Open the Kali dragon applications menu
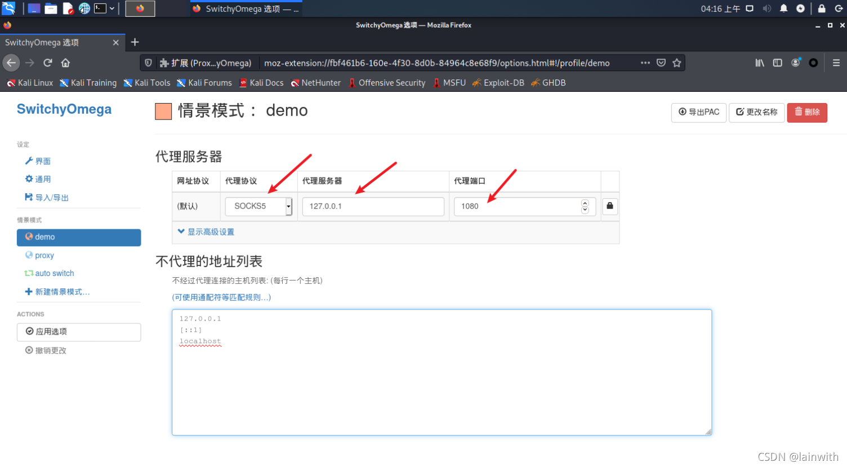The height and width of the screenshot is (467, 847). tap(8, 8)
